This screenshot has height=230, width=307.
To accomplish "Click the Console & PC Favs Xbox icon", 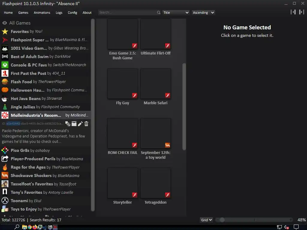I will 5,65.
